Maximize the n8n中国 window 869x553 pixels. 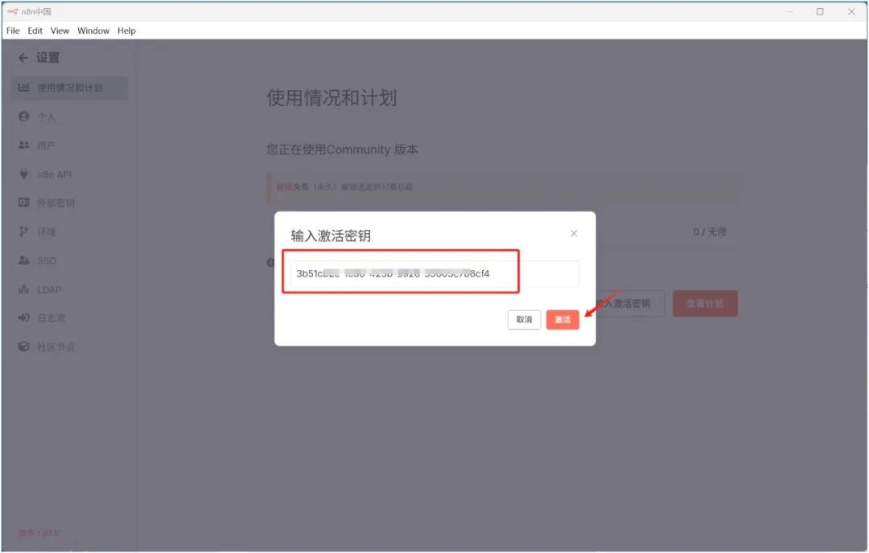click(820, 11)
